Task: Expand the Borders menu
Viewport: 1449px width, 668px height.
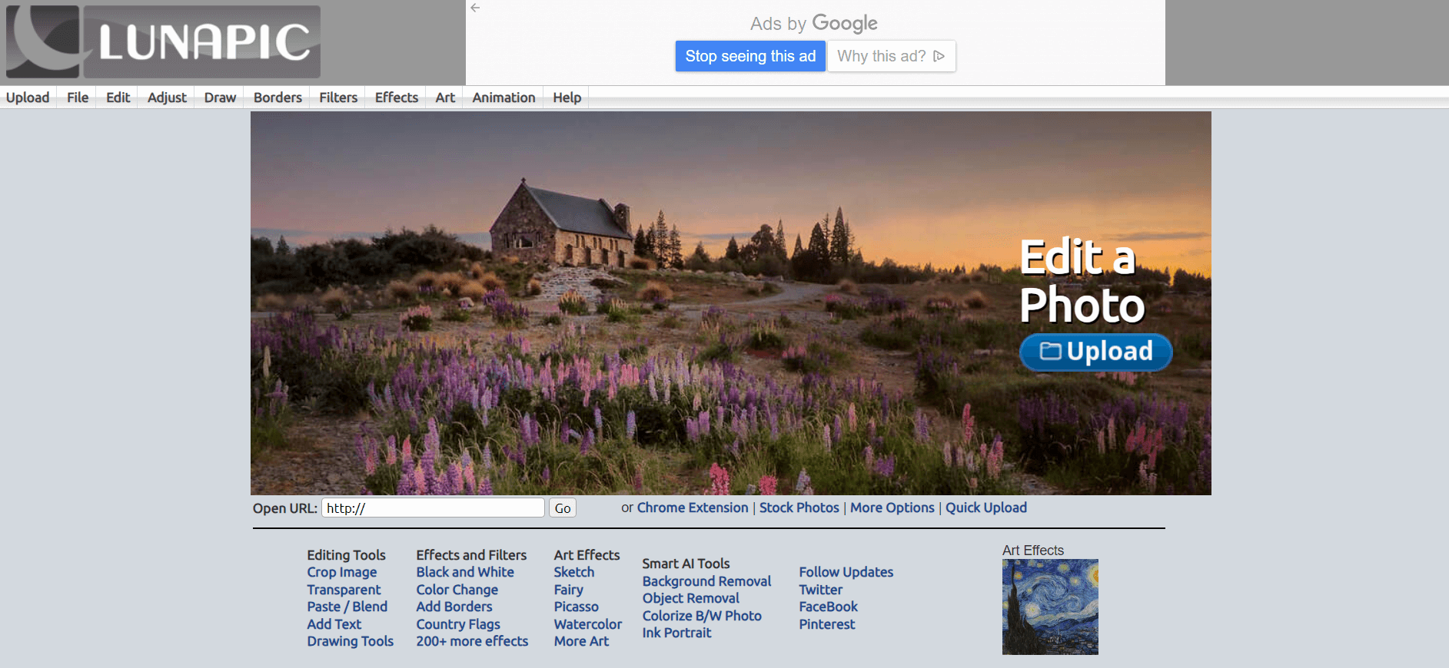Action: [x=278, y=98]
